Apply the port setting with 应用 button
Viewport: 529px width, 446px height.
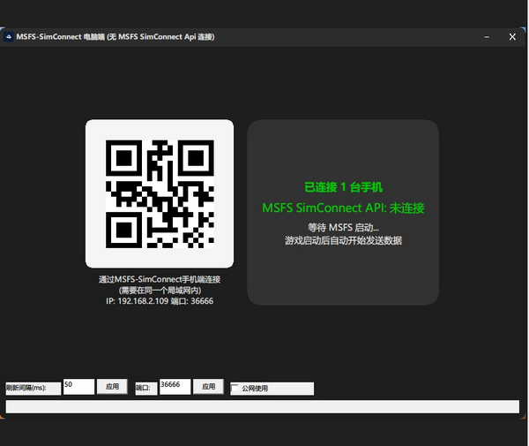[x=208, y=387]
